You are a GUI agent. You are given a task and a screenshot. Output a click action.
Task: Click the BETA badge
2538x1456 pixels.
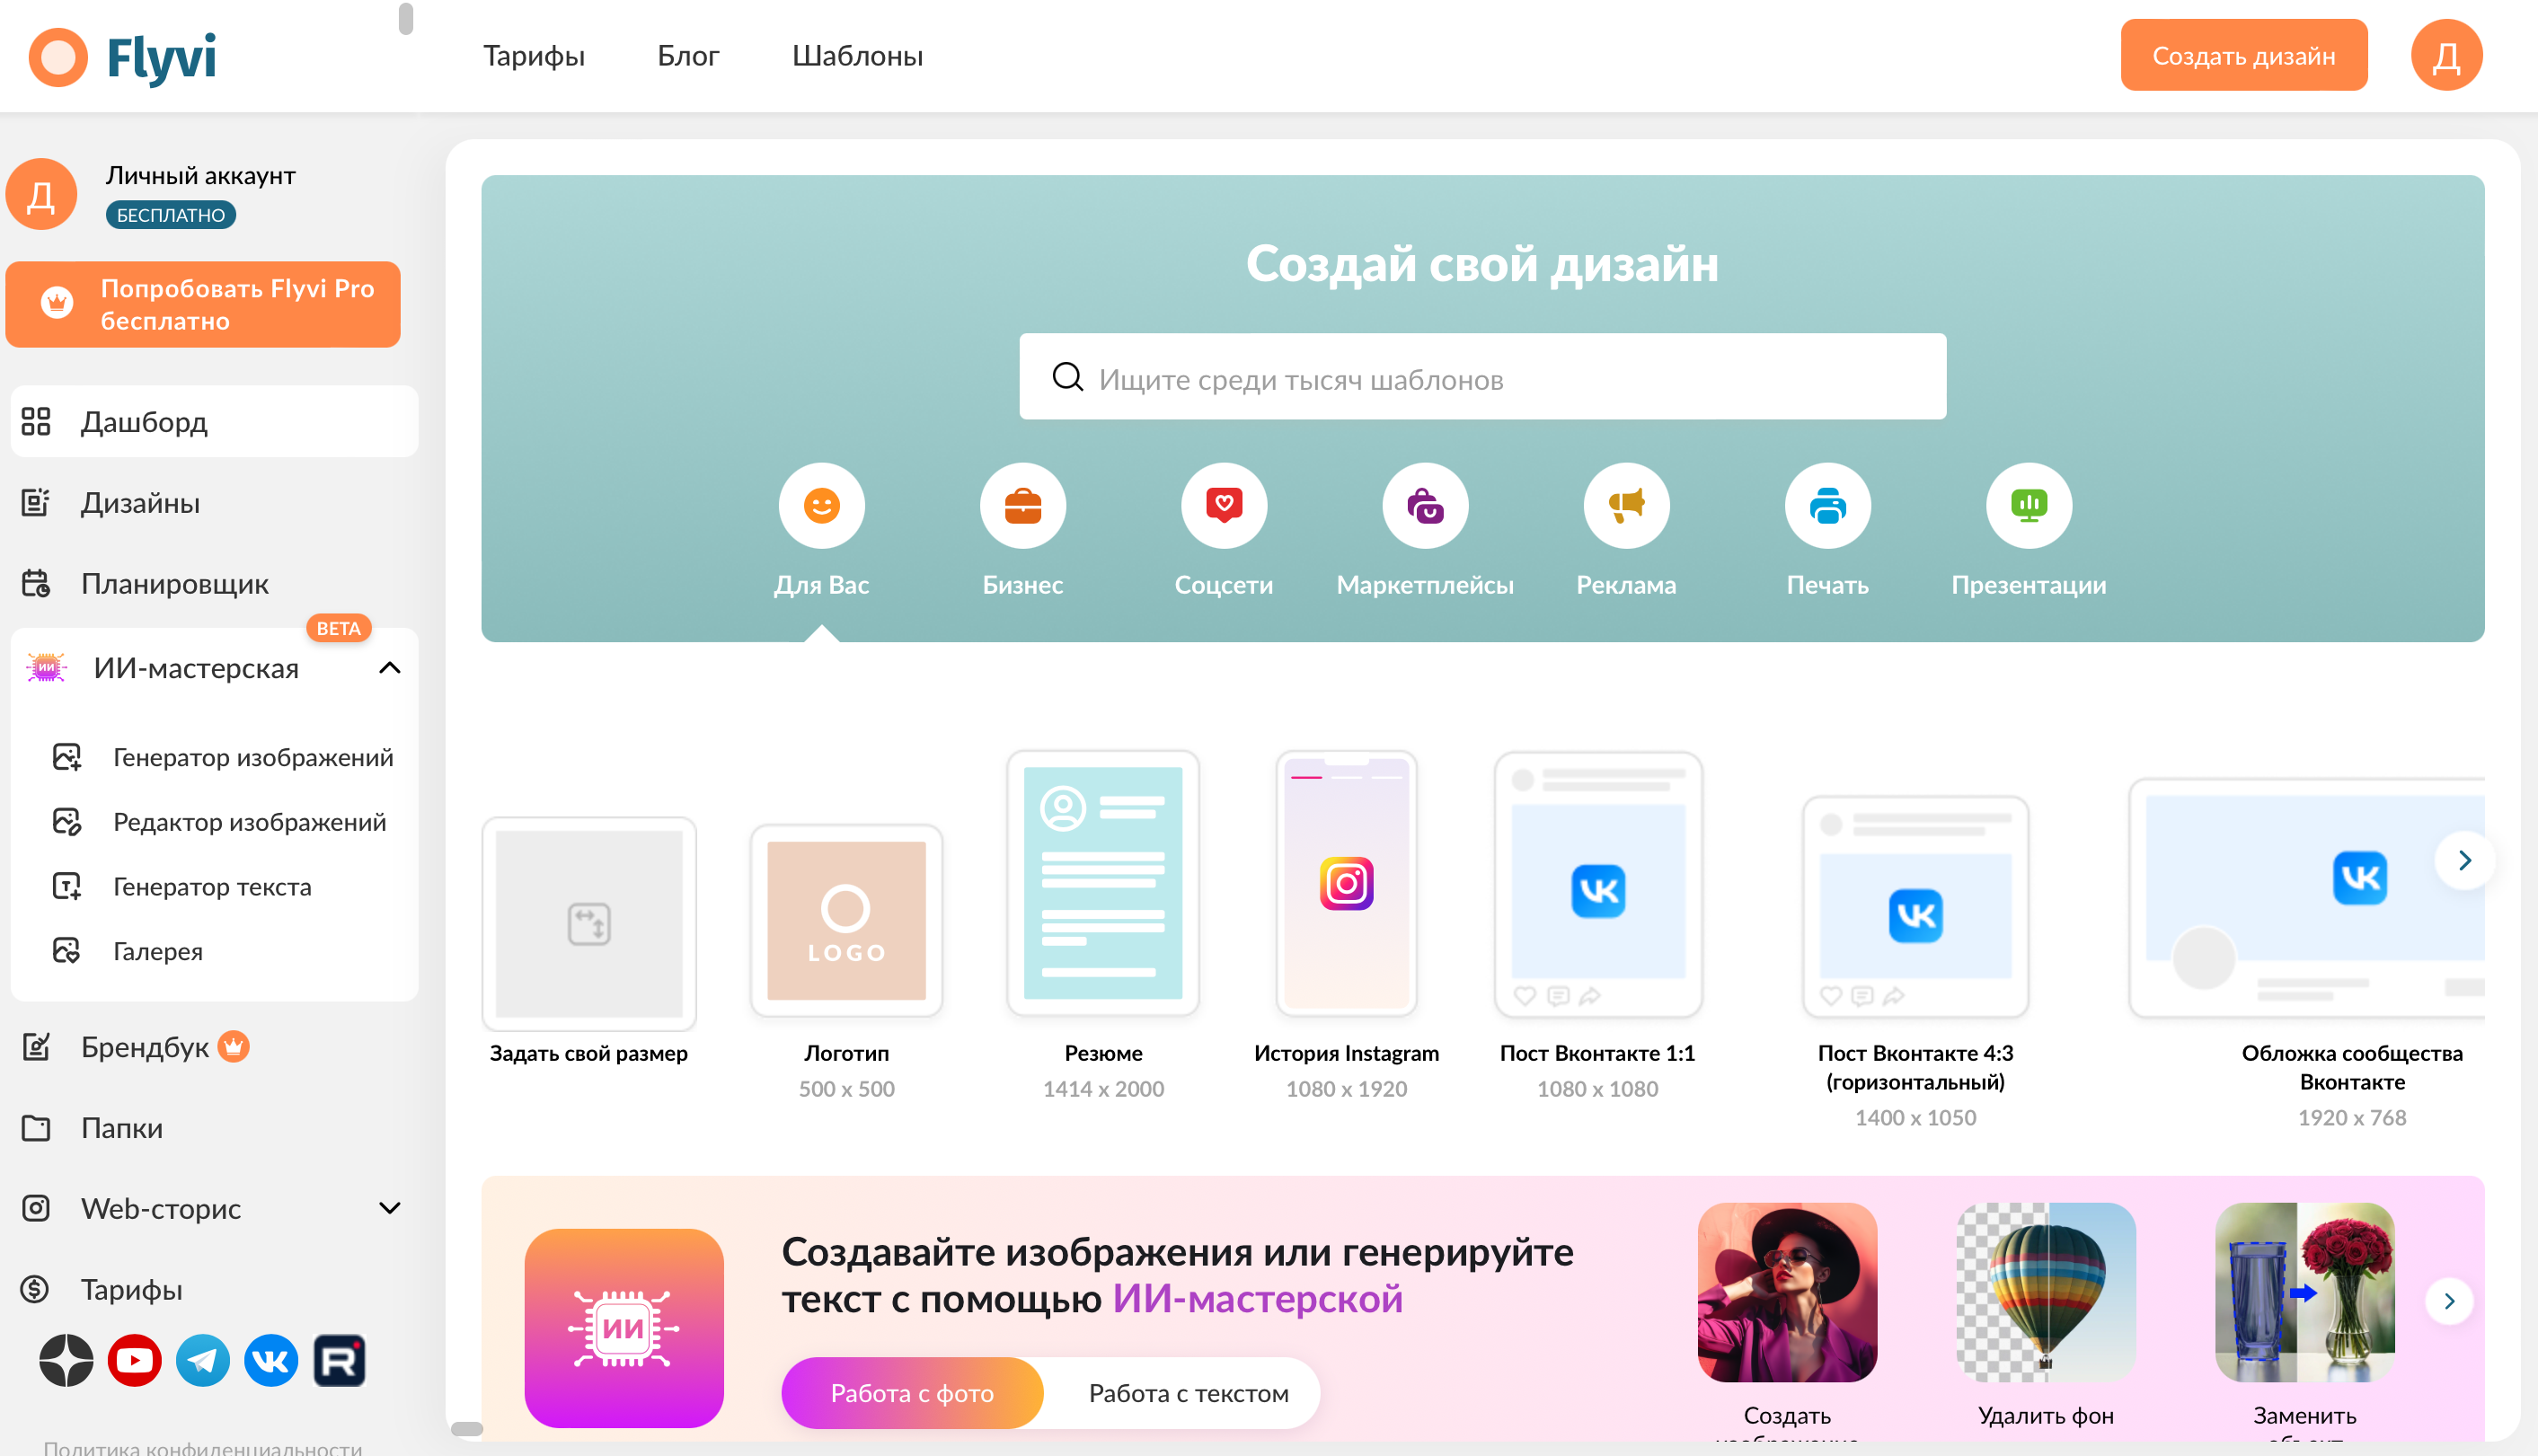[x=338, y=628]
